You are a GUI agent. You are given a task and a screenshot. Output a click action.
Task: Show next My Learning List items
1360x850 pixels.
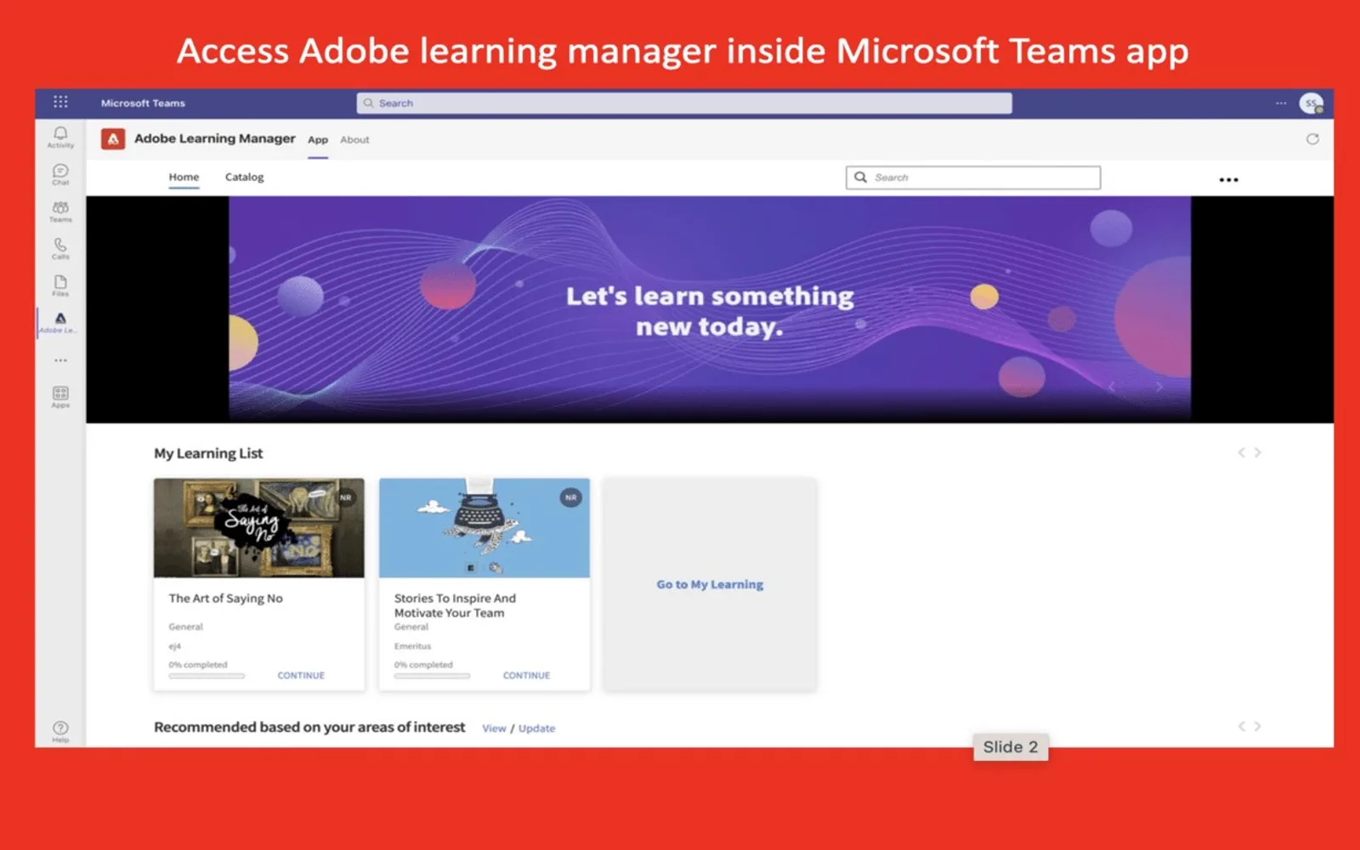(1258, 452)
